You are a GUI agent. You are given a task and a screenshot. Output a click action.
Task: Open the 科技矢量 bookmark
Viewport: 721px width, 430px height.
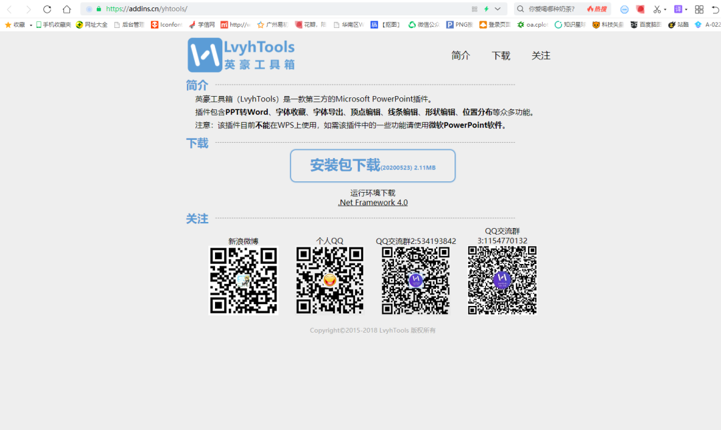click(x=608, y=25)
